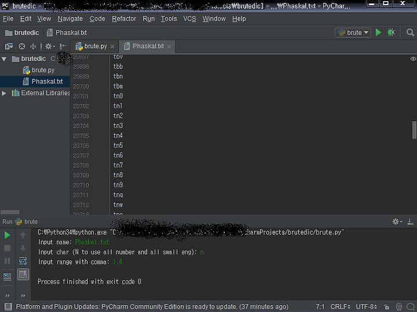Click the circular indicator at status bar end
This screenshot has height=312, width=417.
411,307
